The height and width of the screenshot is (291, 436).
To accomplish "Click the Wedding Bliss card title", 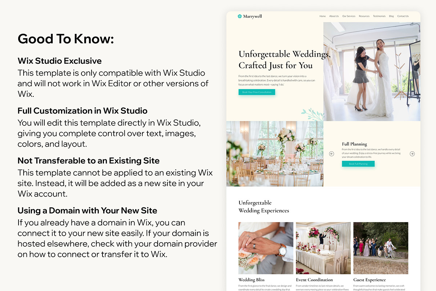I will 251,280.
